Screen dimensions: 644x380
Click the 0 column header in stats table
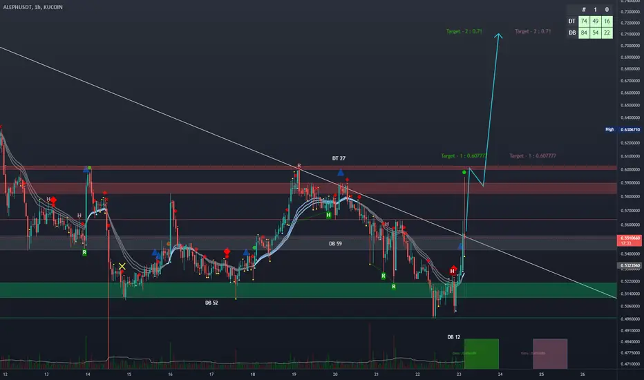click(607, 10)
